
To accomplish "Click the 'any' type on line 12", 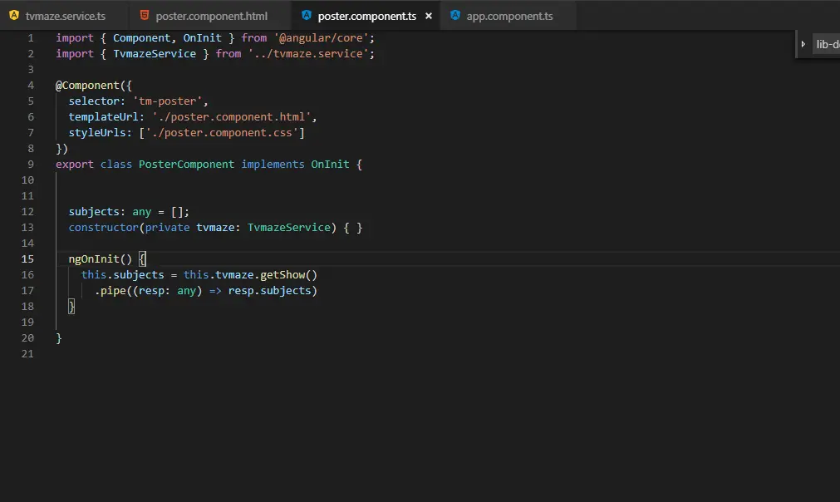I will [x=141, y=212].
